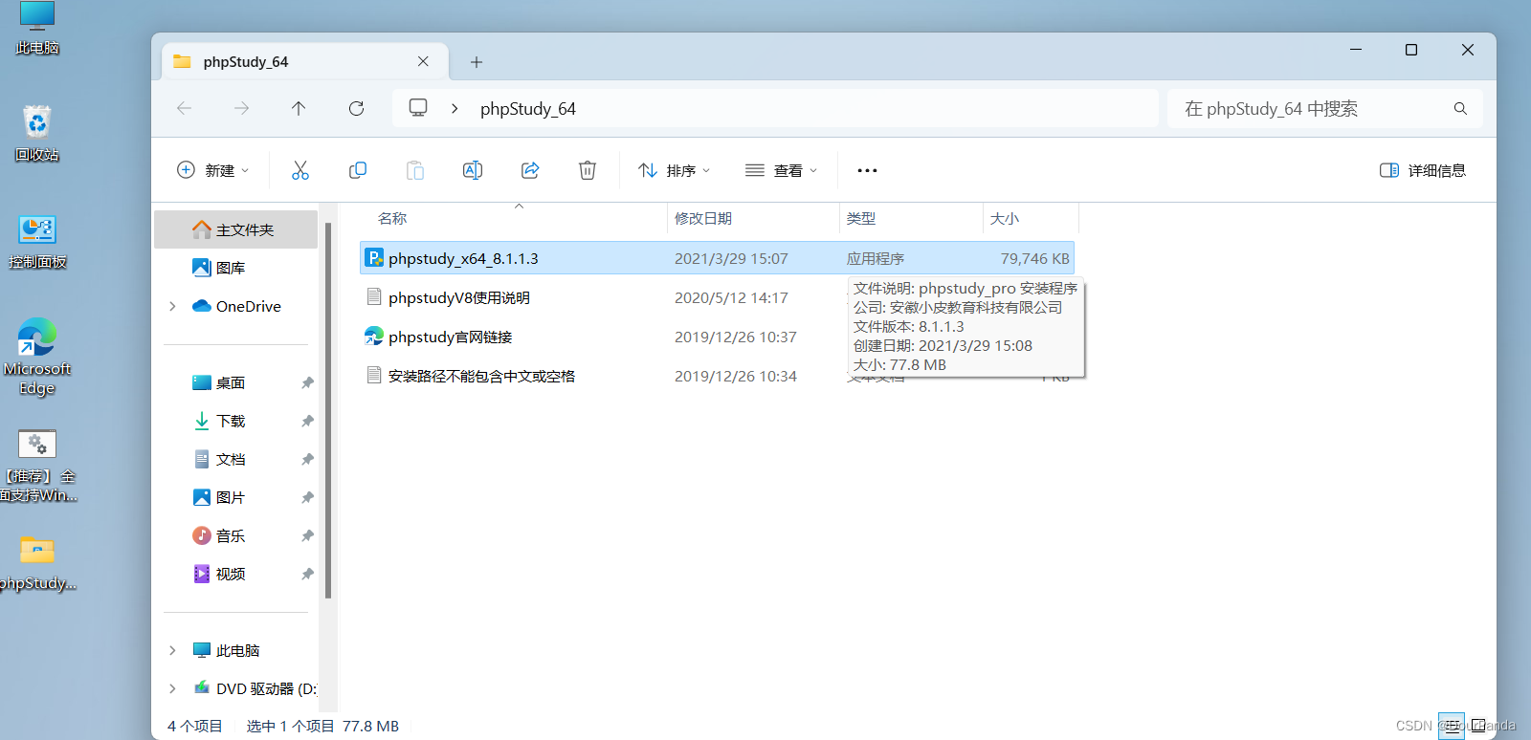
Task: Refresh the phpStudy_64 folder view
Action: click(x=356, y=109)
